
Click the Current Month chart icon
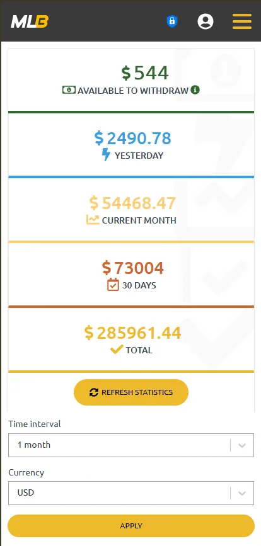click(x=93, y=220)
